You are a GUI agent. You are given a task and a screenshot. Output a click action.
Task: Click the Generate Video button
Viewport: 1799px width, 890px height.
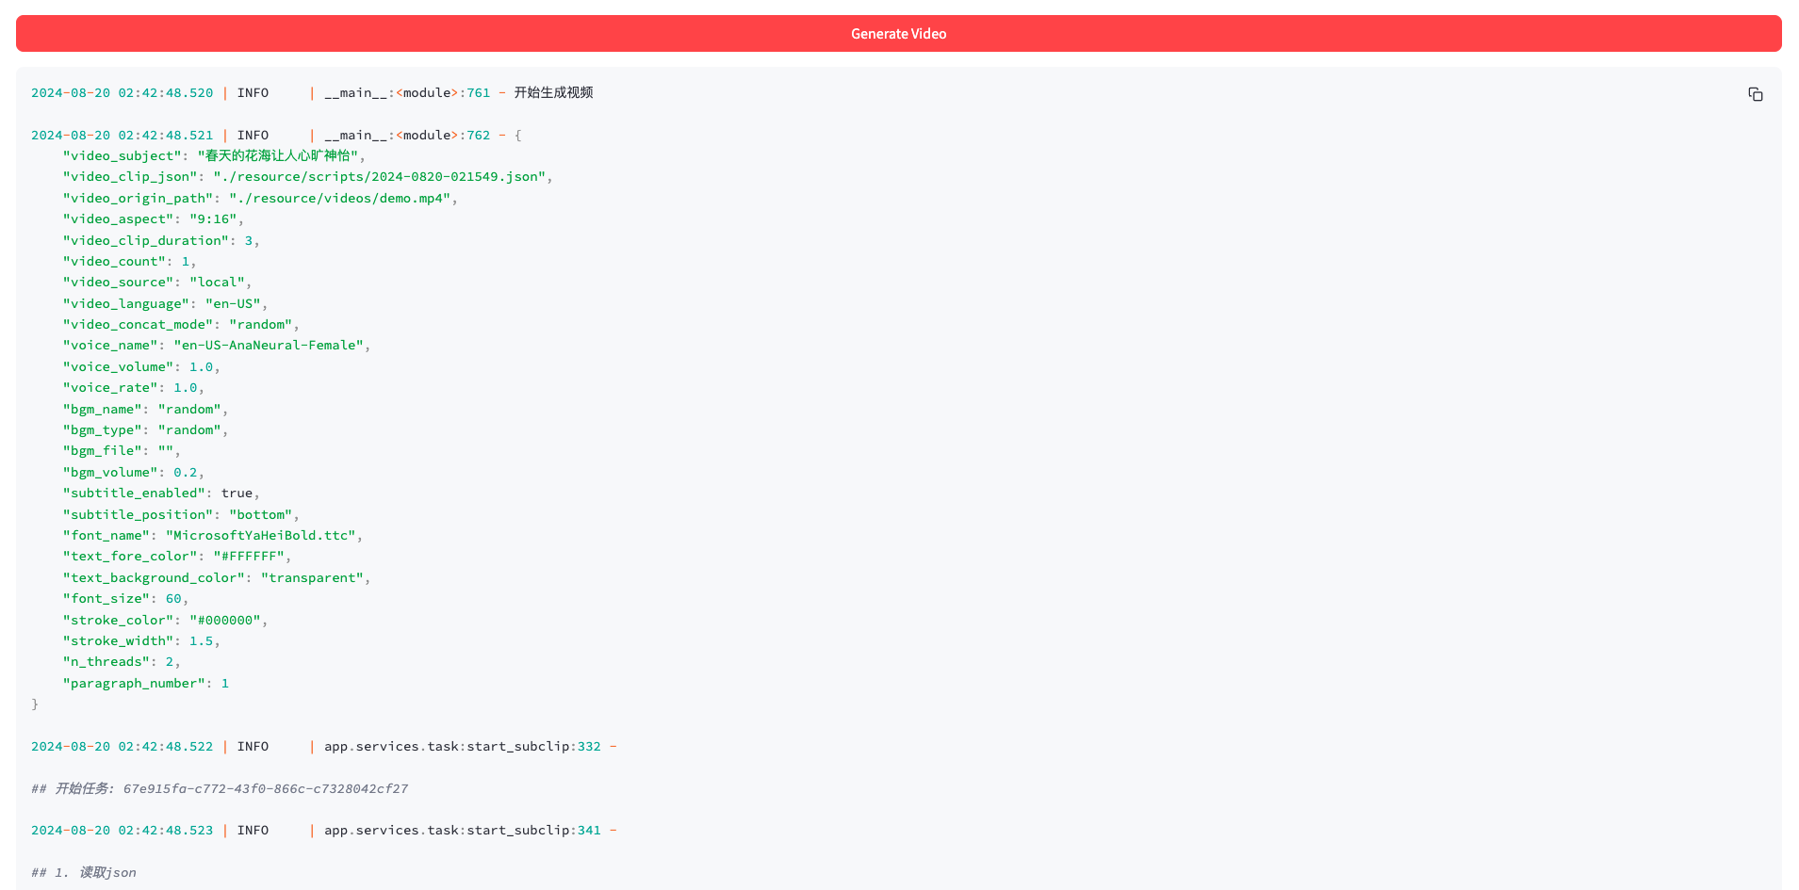(898, 34)
